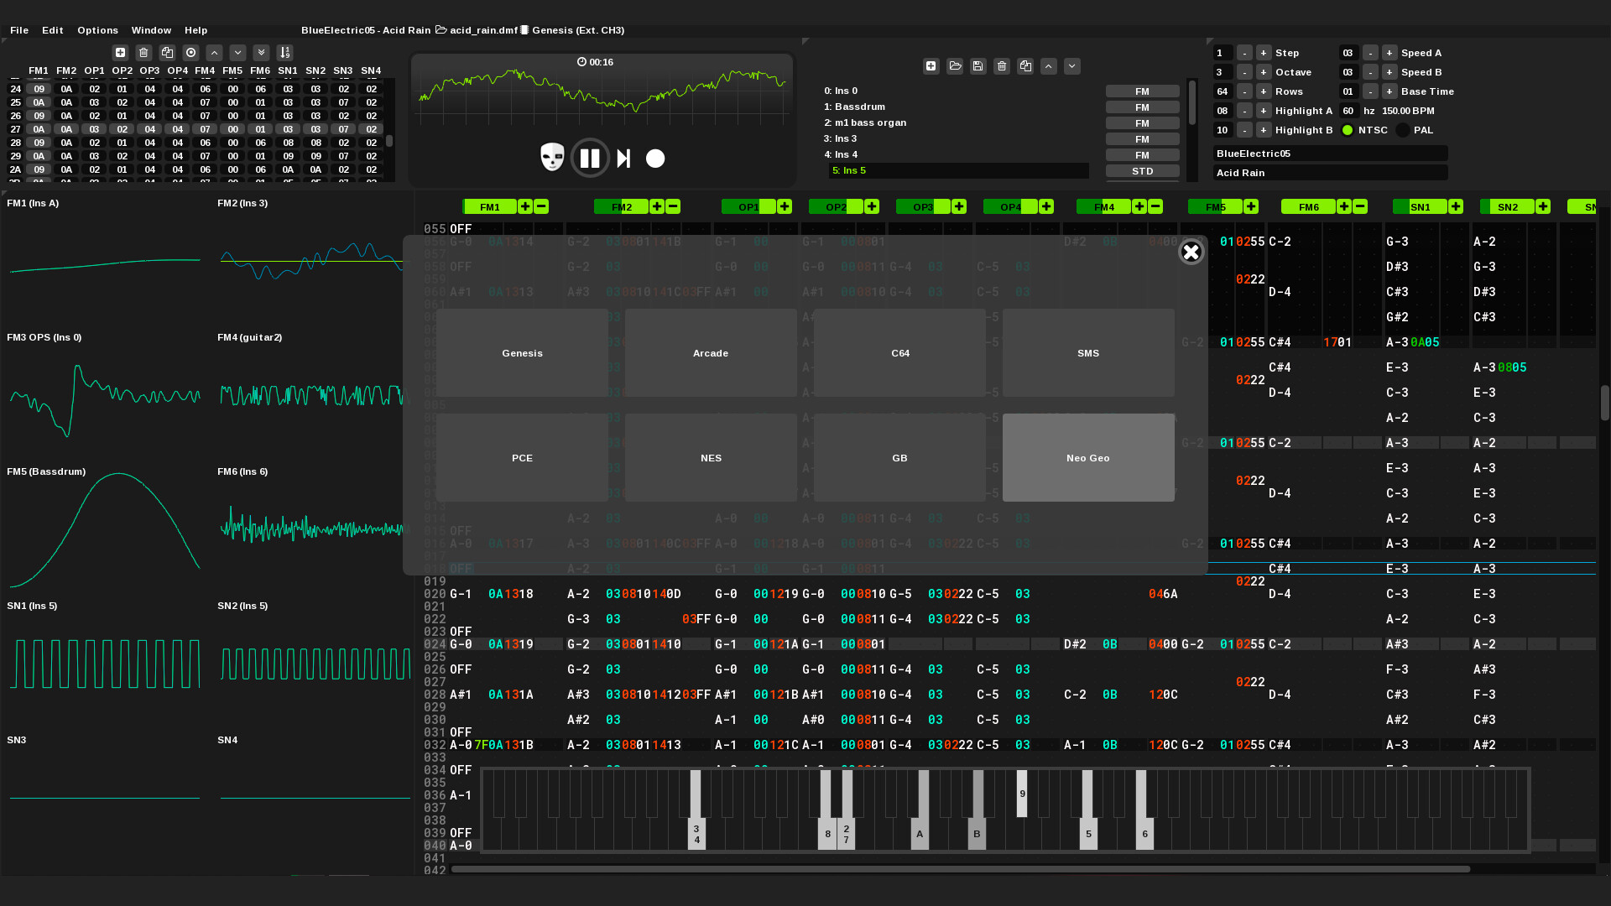
Task: Pause playback with the pause button
Action: pos(590,158)
